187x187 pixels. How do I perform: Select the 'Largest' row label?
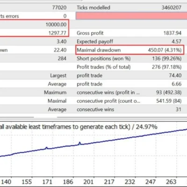pos(58,76)
